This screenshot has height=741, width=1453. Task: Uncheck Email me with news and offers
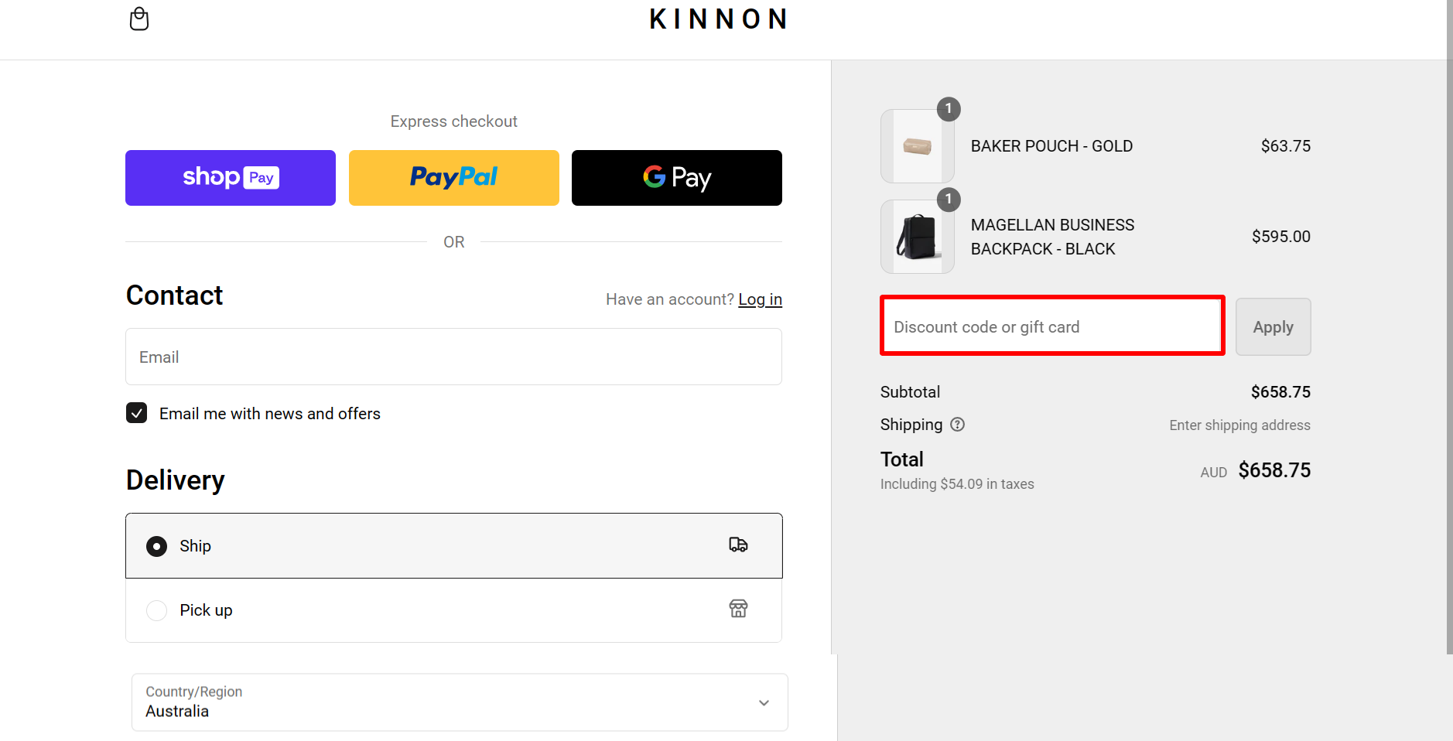(136, 412)
